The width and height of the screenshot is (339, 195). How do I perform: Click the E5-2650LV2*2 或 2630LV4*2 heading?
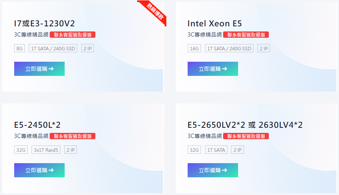245,125
